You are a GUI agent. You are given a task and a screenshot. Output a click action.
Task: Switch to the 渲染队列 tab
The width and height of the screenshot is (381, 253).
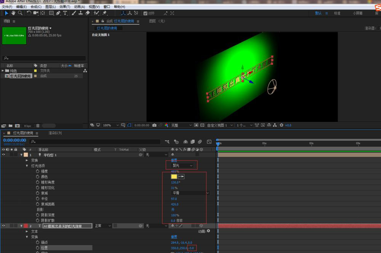click(x=55, y=133)
